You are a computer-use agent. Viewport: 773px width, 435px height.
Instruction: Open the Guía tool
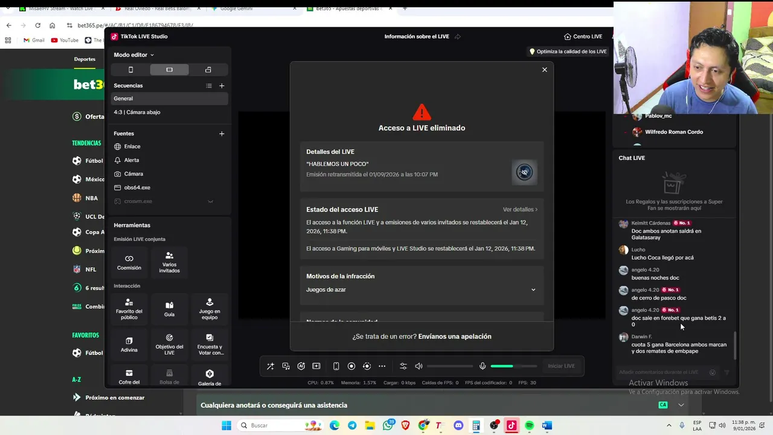point(169,309)
